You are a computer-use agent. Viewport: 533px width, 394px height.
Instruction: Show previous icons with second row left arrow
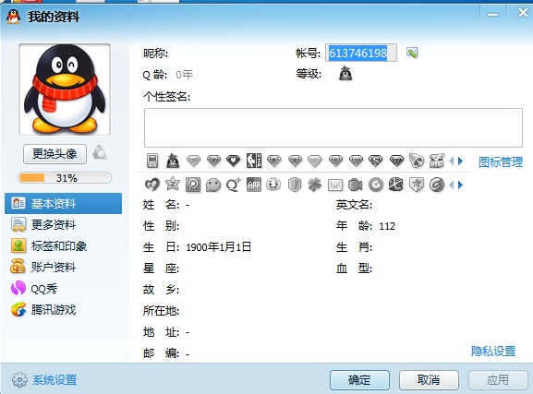coord(452,185)
